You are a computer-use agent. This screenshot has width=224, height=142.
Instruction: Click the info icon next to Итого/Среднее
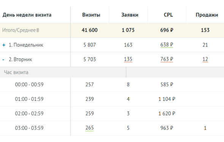(x=38, y=30)
